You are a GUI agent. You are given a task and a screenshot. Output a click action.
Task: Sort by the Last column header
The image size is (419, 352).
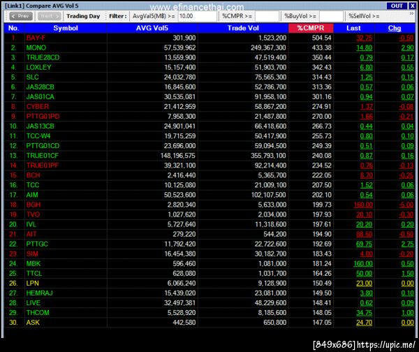(x=353, y=28)
